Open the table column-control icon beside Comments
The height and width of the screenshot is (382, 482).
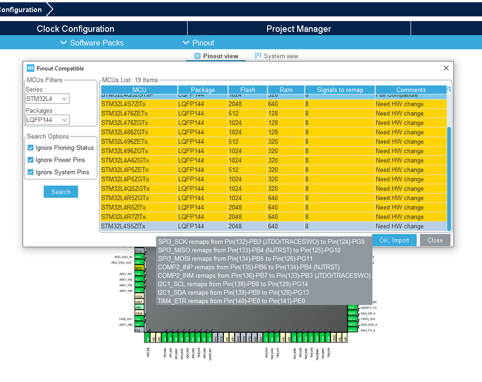pyautogui.click(x=449, y=89)
